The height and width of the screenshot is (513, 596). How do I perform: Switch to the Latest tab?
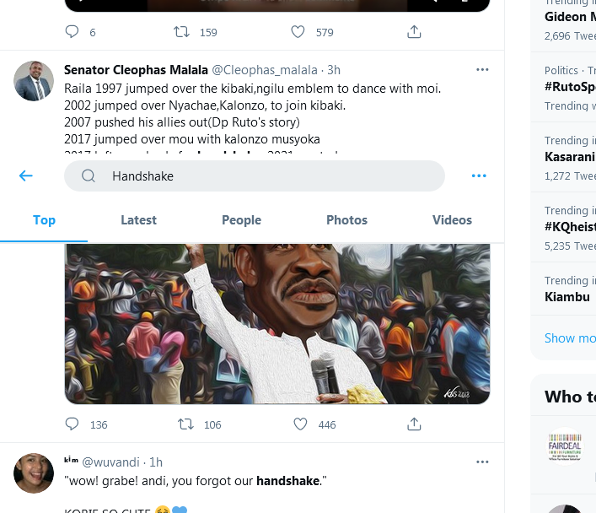(138, 220)
